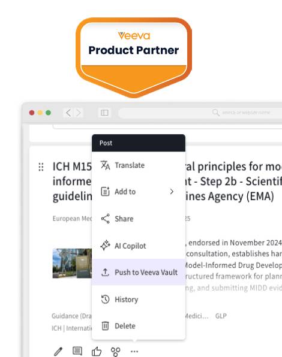Select Translate from the Post menu
This screenshot has width=282, height=357.
(139, 165)
